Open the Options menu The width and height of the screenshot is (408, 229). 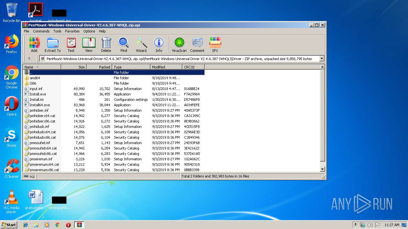pos(89,31)
